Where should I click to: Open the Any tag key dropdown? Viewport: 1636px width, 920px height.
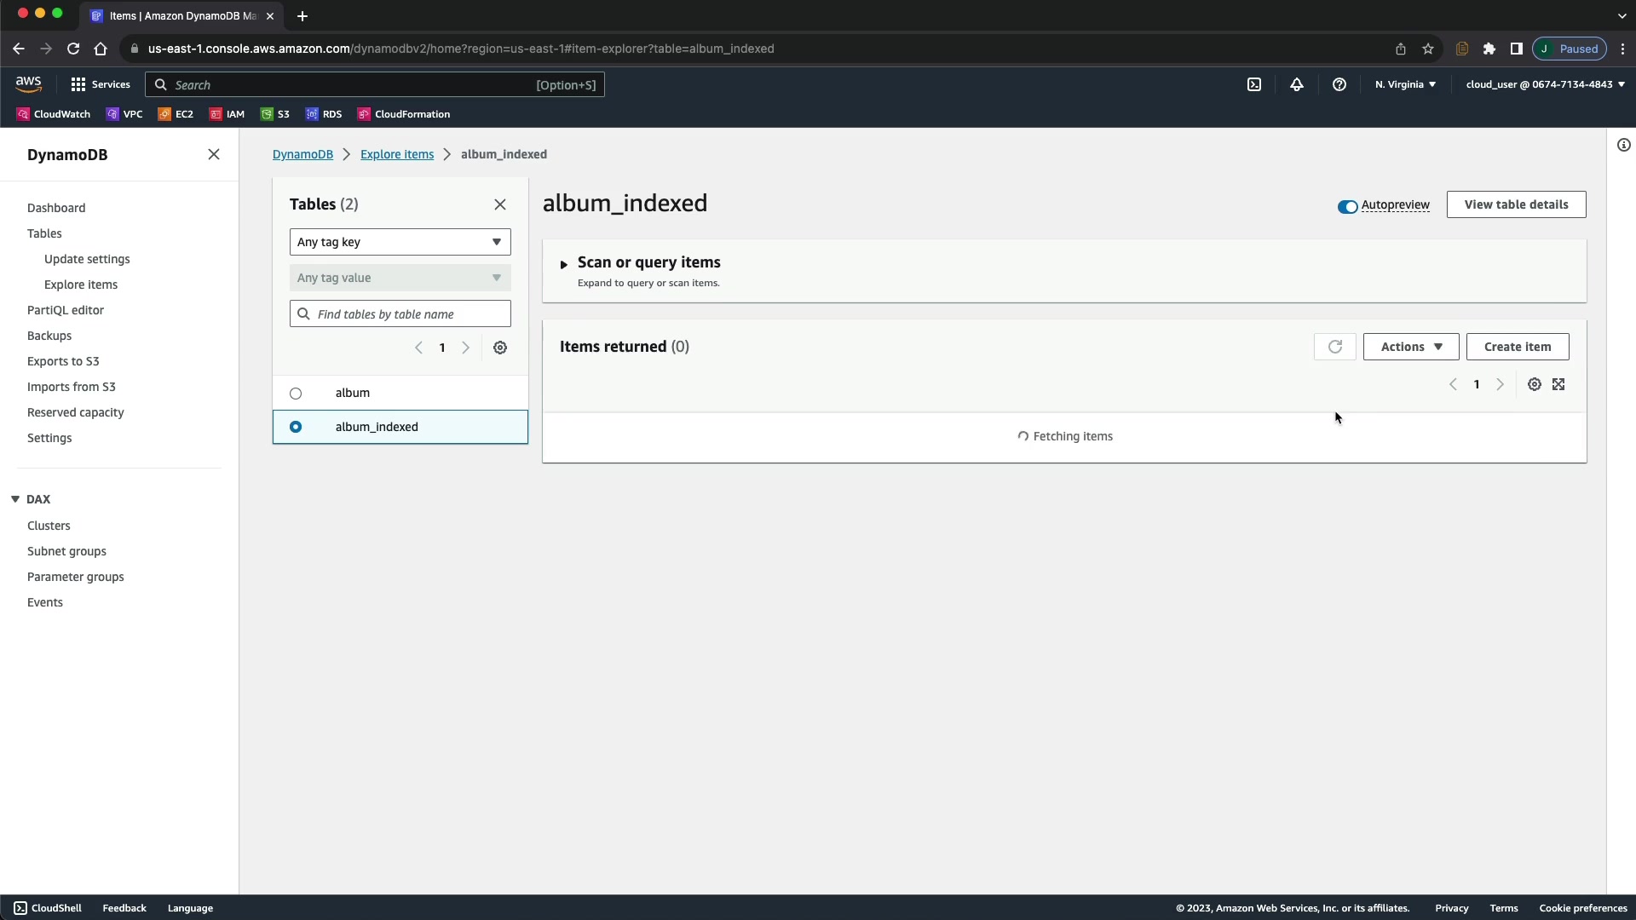tap(400, 242)
